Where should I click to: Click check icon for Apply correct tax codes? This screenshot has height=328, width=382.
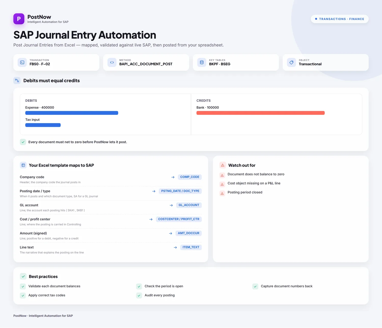coord(23,295)
